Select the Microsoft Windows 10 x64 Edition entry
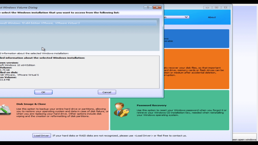 coord(78,23)
